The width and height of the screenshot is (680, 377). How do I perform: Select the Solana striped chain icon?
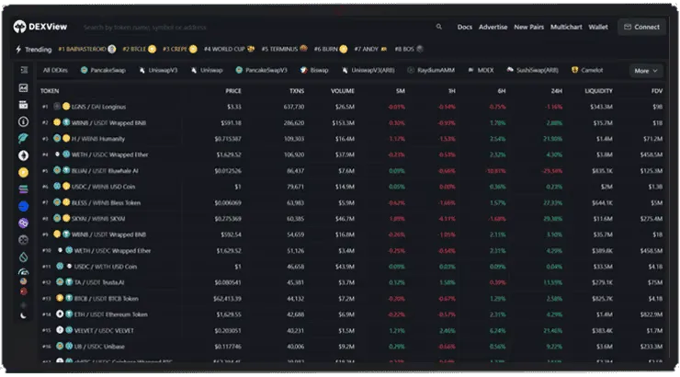(x=23, y=189)
